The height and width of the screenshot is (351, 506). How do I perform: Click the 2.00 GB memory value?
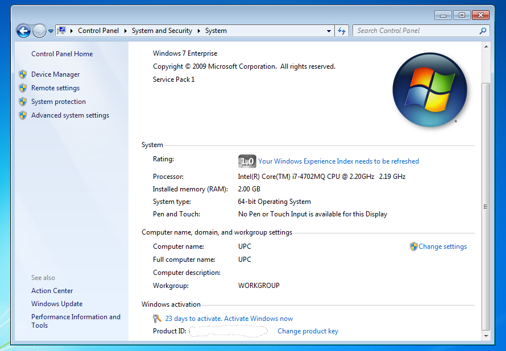(x=249, y=189)
